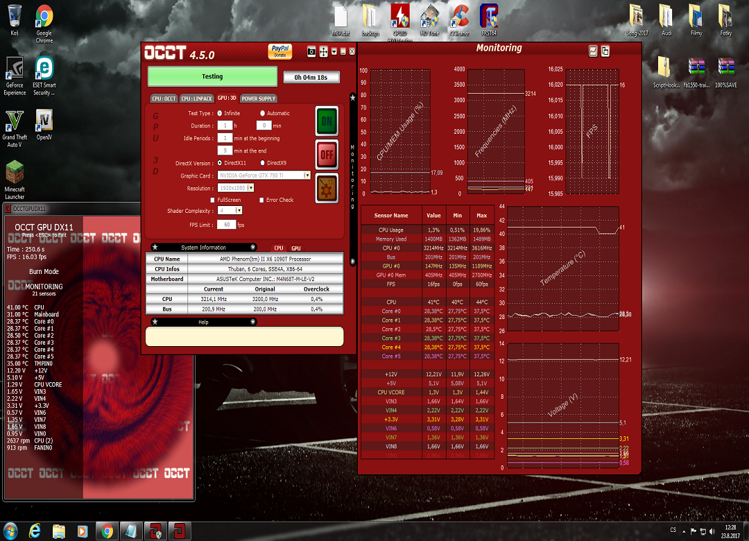749x541 pixels.
Task: Launch Google Chrome from the taskbar
Action: pos(106,531)
